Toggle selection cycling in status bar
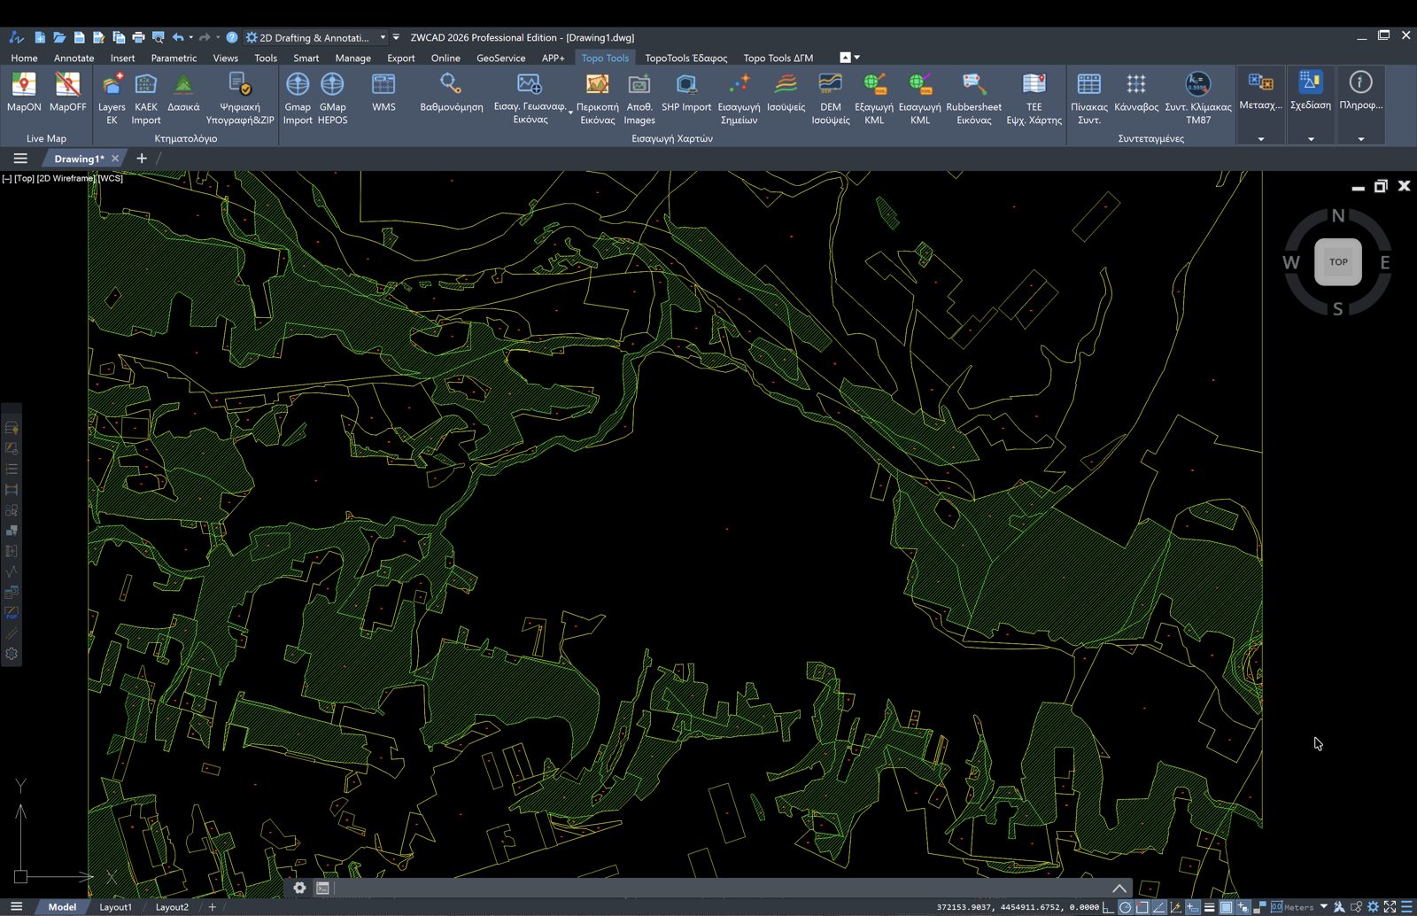1417x916 pixels. click(1243, 907)
